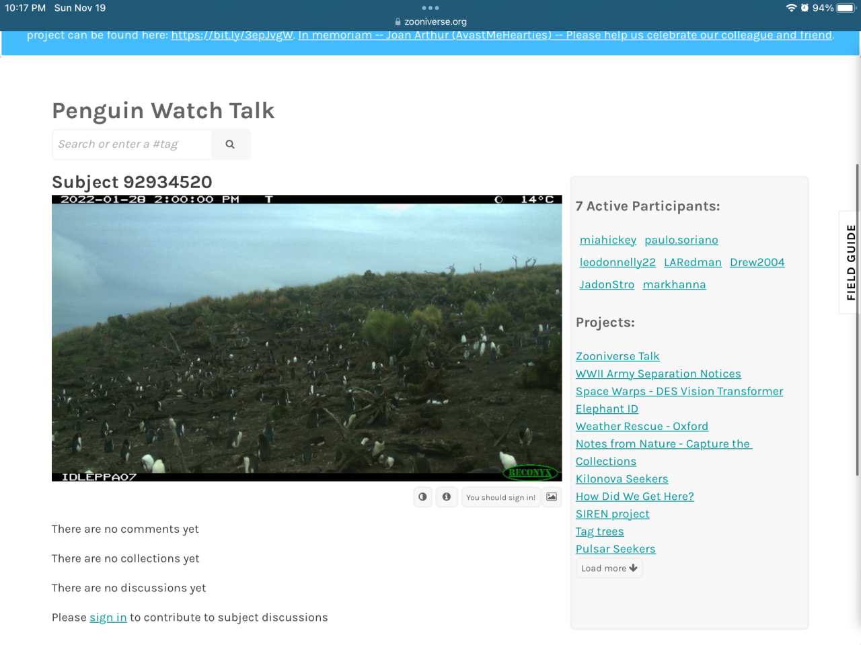Screen dimensions: 861x645
Task: Go to Space Warps - DES Vision Transformer
Action: click(679, 391)
